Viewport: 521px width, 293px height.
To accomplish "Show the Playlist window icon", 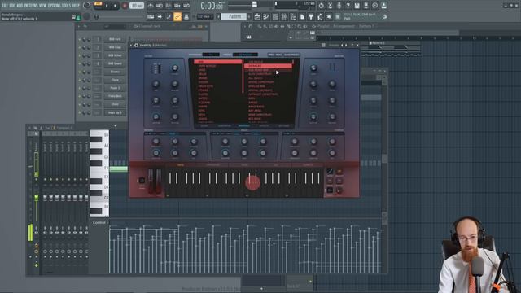I will pos(257,16).
